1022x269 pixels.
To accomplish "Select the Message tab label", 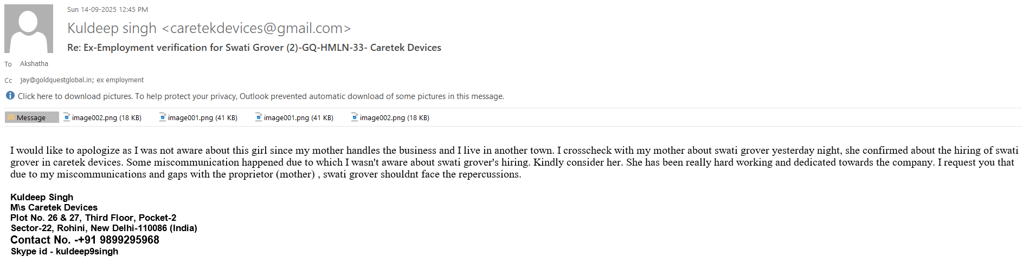I will coord(31,118).
